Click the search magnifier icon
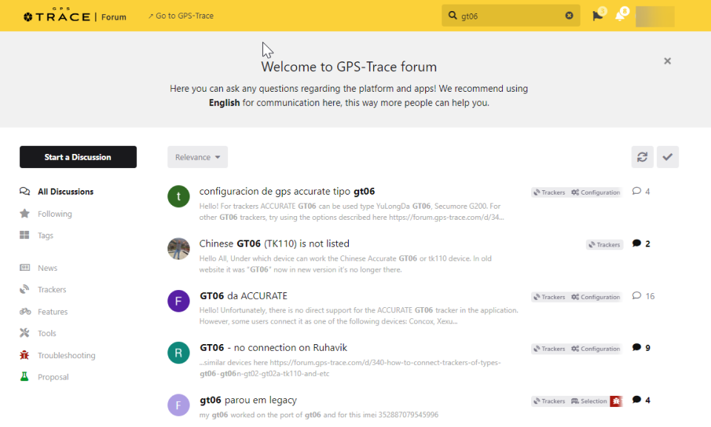Image resolution: width=711 pixels, height=427 pixels. [x=453, y=16]
